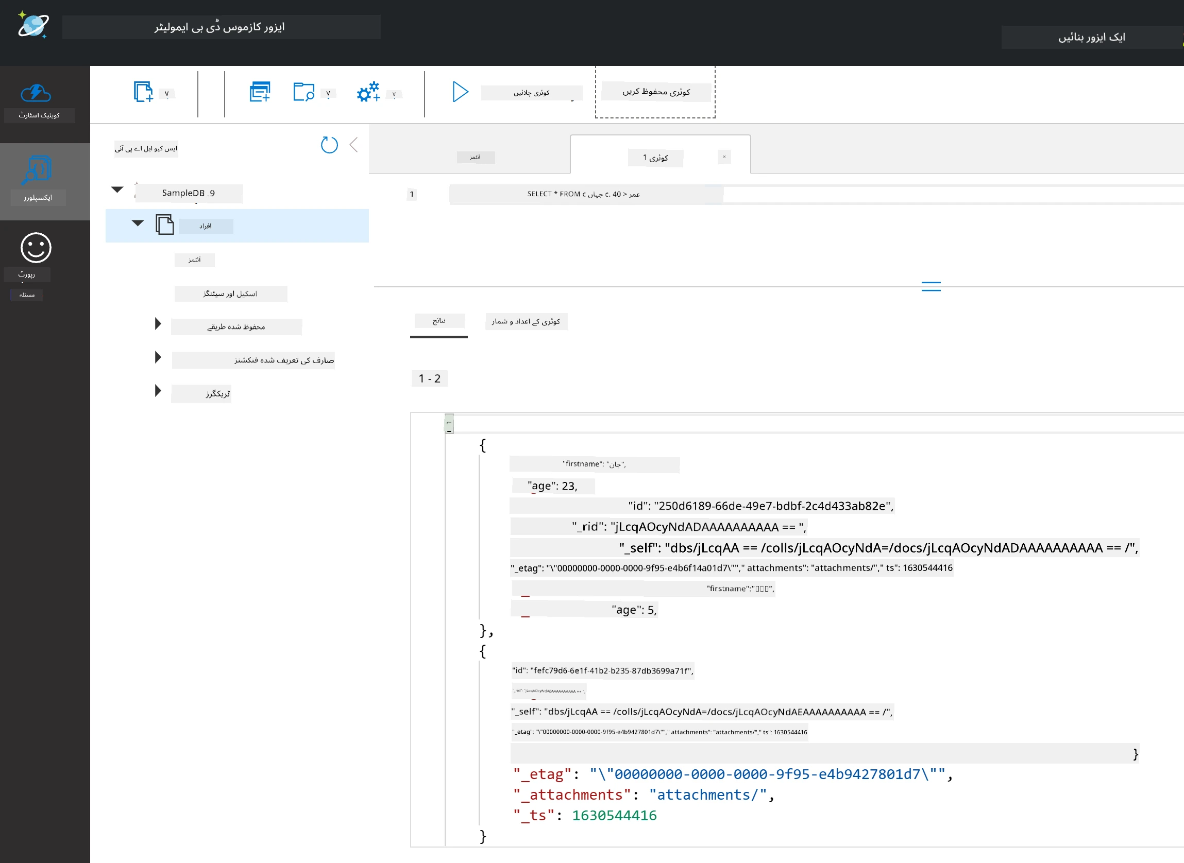1184x863 pixels.
Task: Select the نتائج results tab
Action: (x=439, y=321)
